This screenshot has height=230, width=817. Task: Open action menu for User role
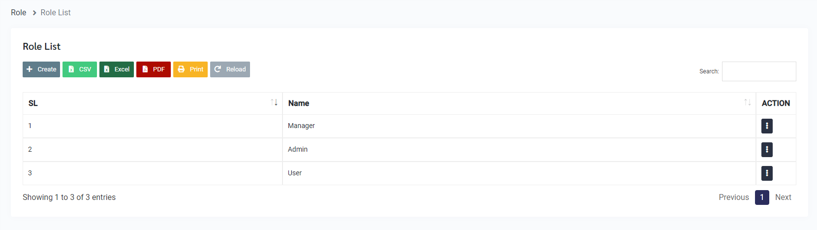tap(767, 173)
